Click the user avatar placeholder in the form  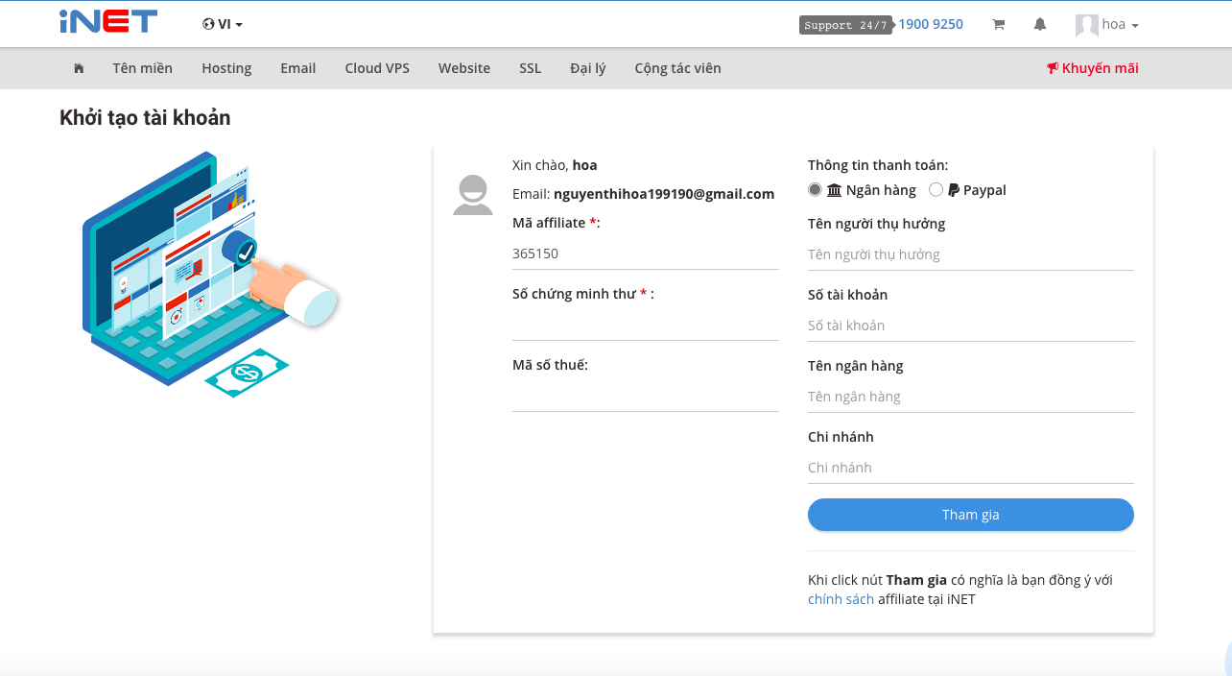click(473, 195)
